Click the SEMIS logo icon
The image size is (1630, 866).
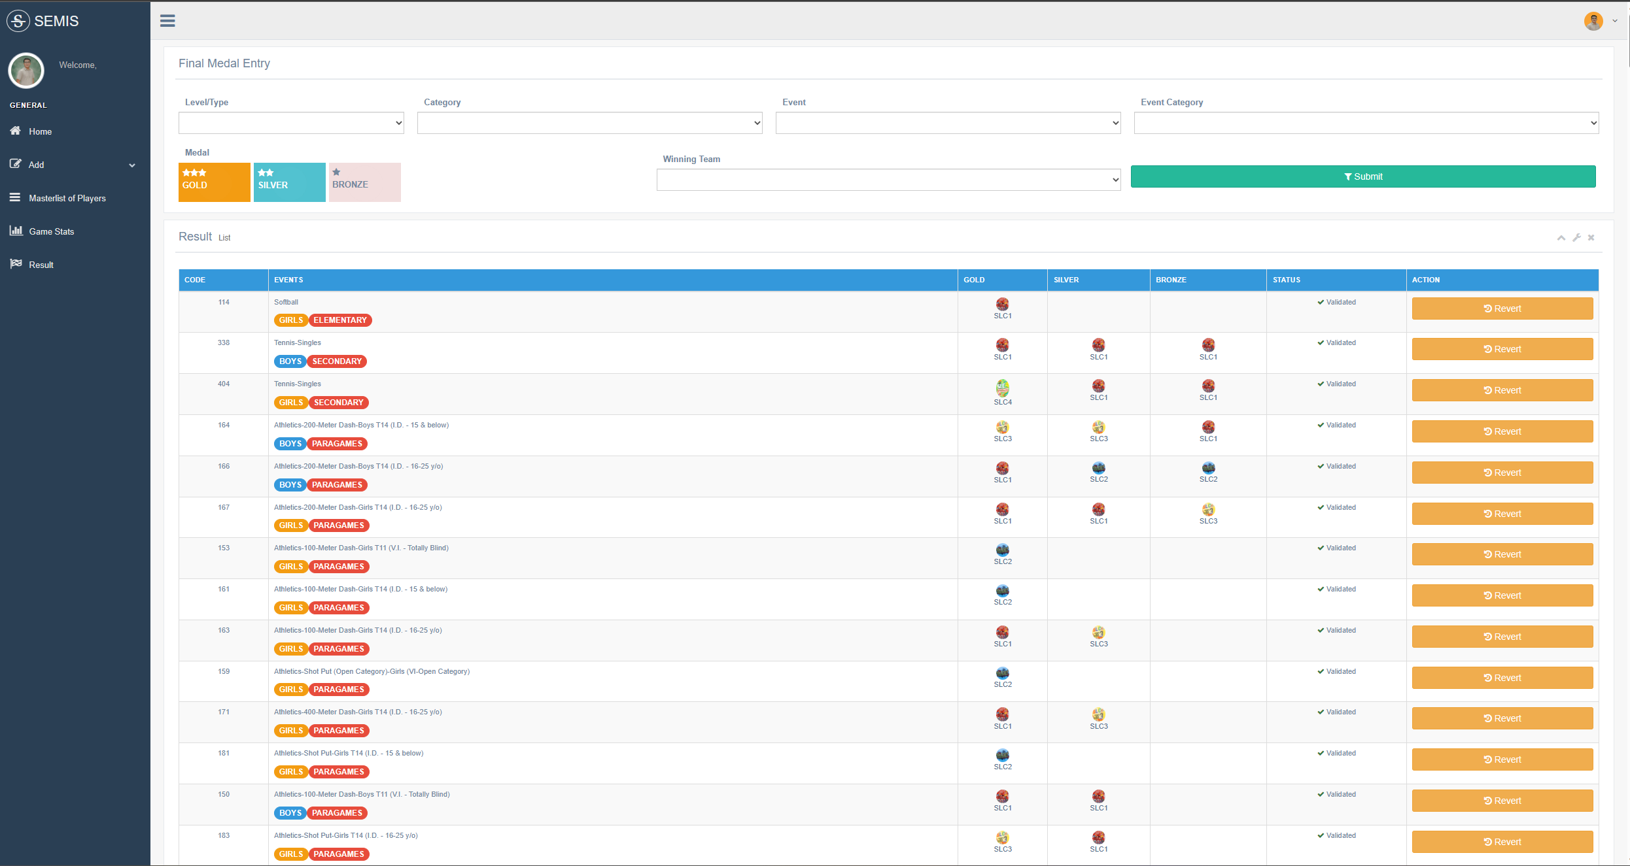[18, 21]
